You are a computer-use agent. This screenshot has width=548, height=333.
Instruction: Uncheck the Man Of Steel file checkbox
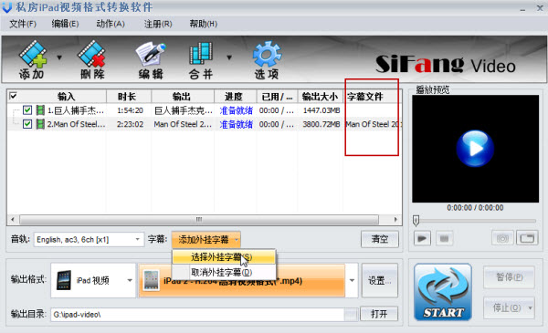pos(27,124)
